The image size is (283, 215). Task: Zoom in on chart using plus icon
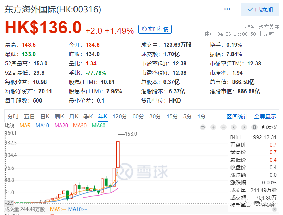(x=213, y=127)
